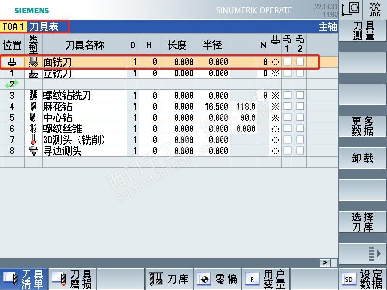
Task: Click the coolant 1 column header icon
Action: (287, 44)
